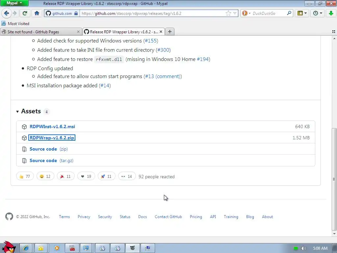Click the heart reaction 19

86,177
